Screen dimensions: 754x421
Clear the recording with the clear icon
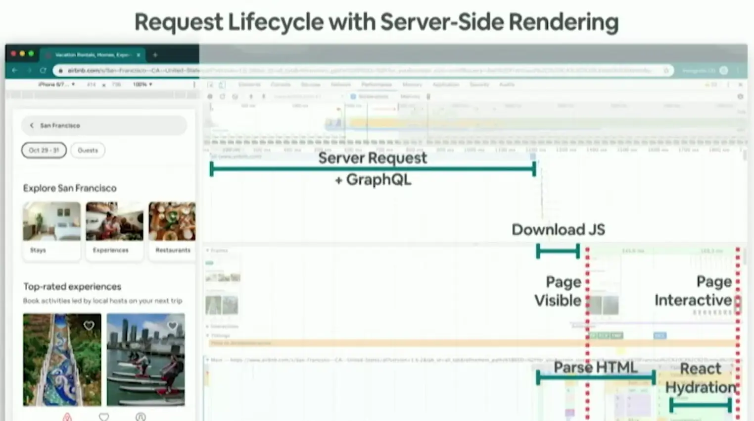[235, 97]
